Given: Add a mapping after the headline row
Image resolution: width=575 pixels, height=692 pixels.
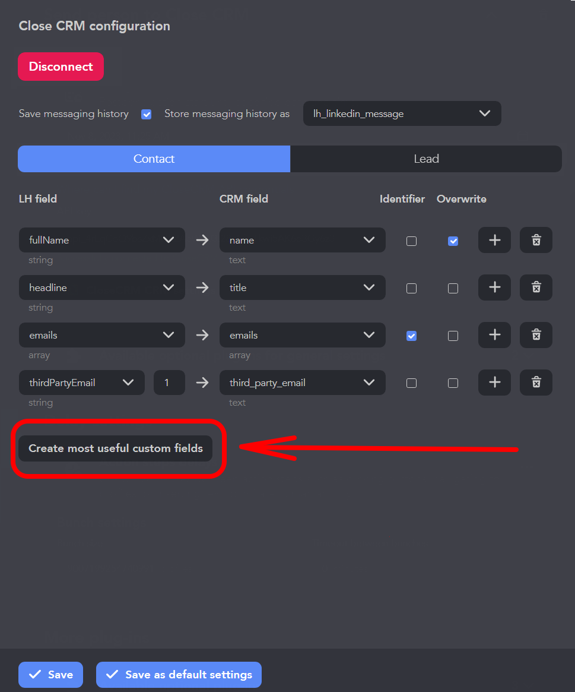Looking at the screenshot, I should pyautogui.click(x=494, y=287).
